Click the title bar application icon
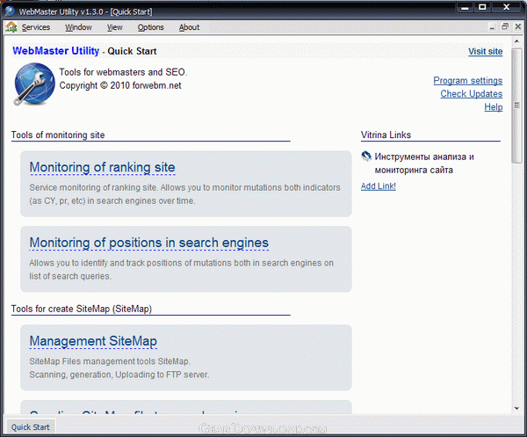Viewport: 527px width, 437px height. tap(10, 11)
